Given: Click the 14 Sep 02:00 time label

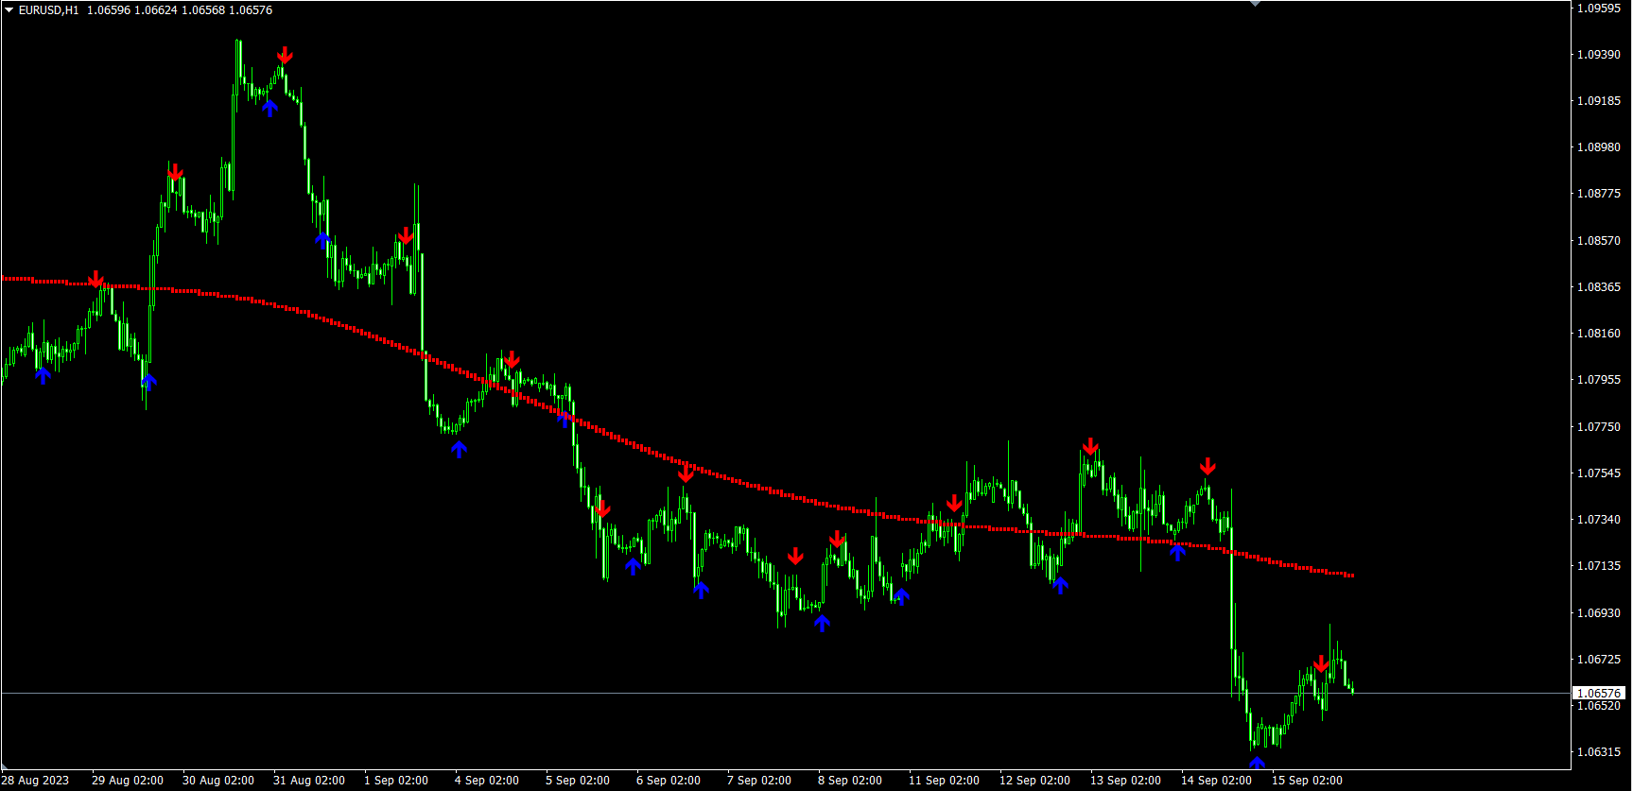Looking at the screenshot, I should [x=1217, y=781].
